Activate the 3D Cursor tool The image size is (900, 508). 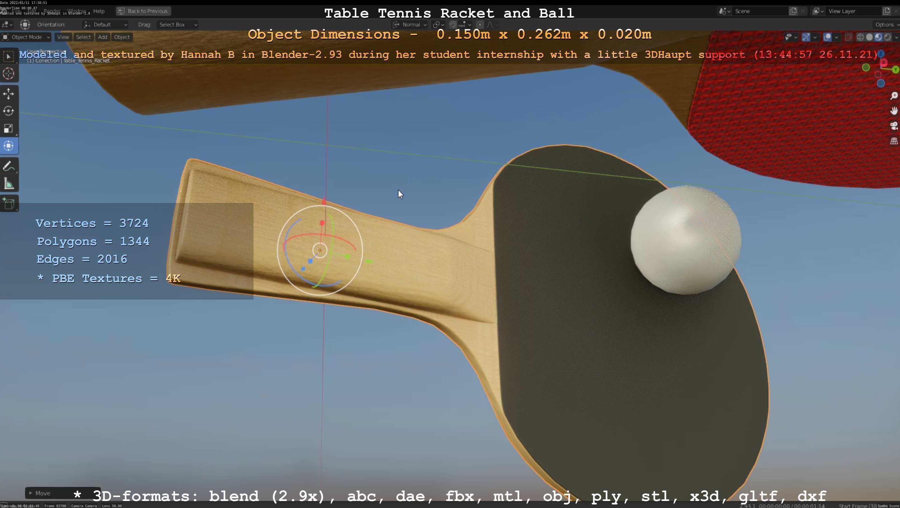click(x=9, y=73)
